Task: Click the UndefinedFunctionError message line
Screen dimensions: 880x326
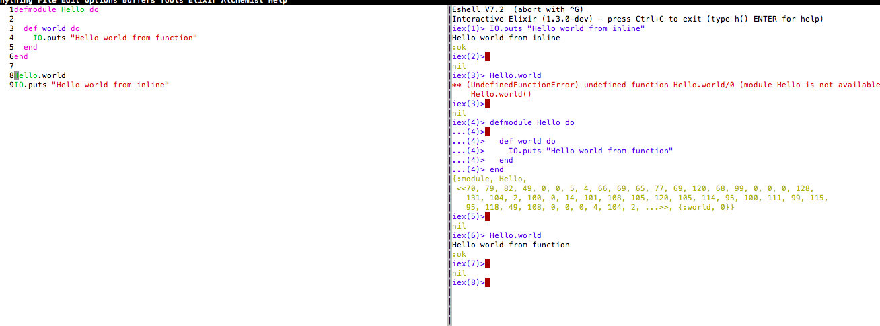Action: pyautogui.click(x=666, y=85)
